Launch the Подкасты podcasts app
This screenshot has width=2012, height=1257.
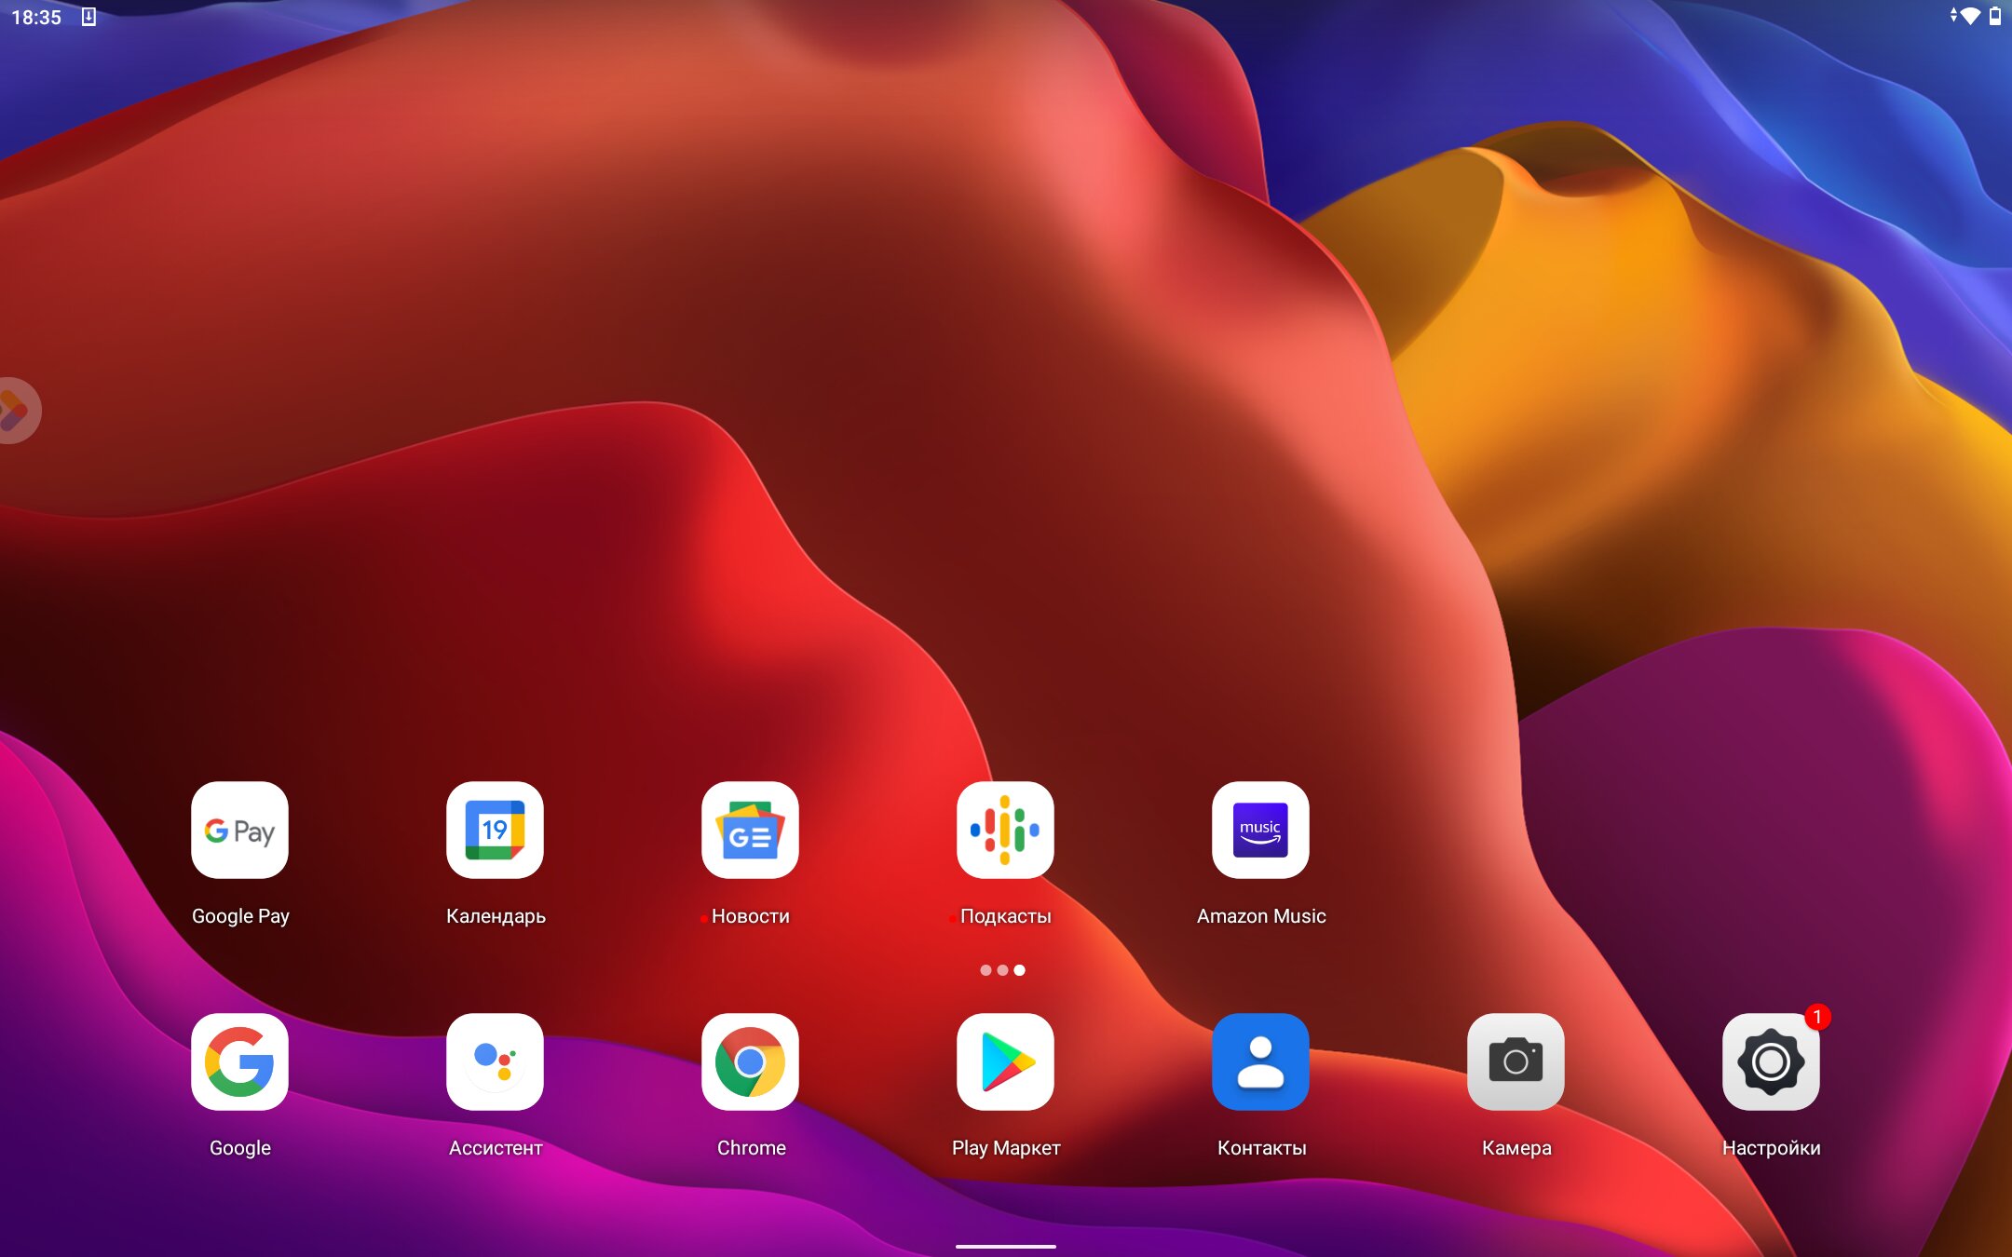[1005, 830]
